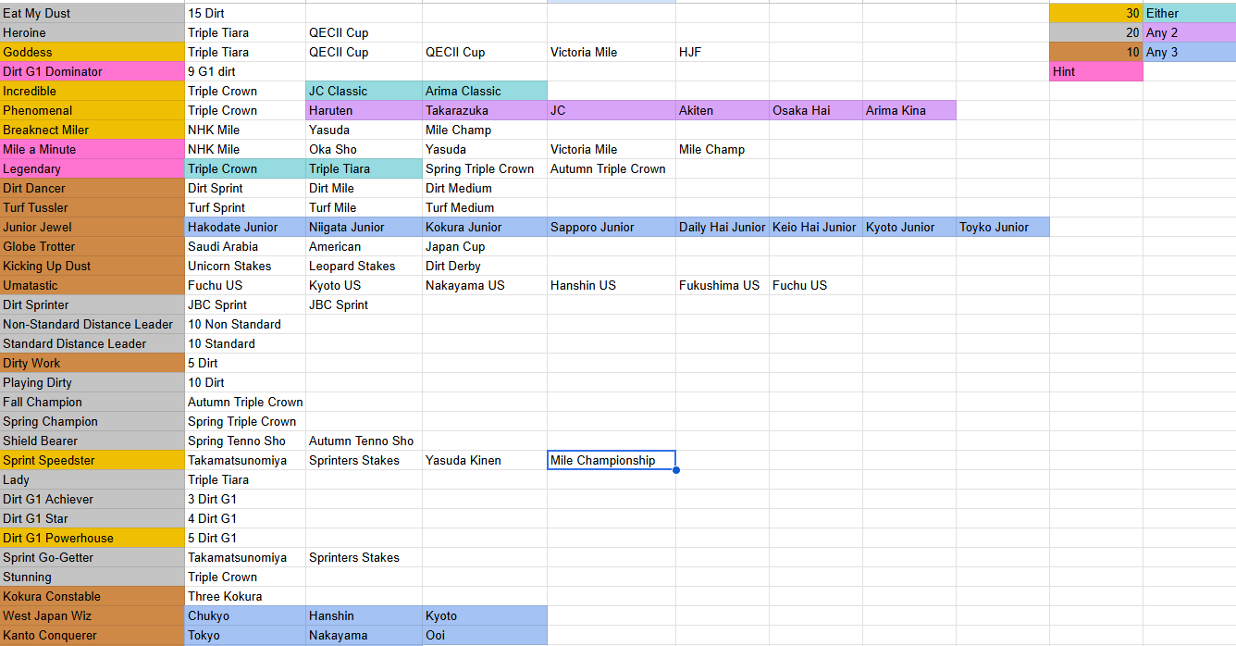Screen dimensions: 1236x646
Task: Click the 'Arima Kina' cell
Action: coord(909,110)
